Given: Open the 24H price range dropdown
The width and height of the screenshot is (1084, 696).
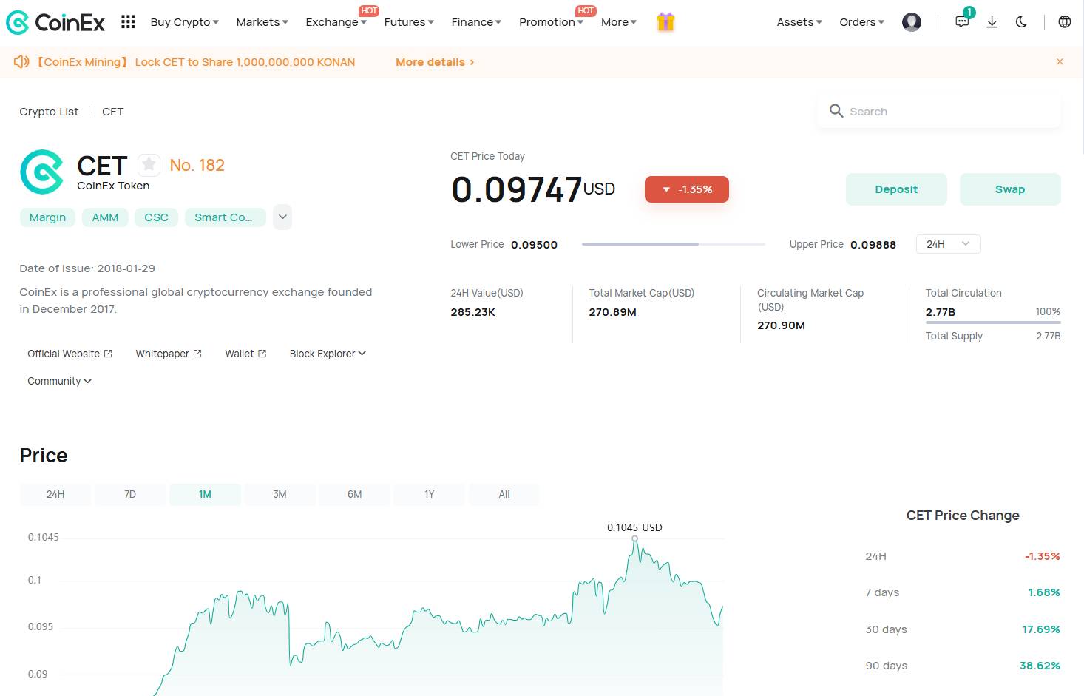Looking at the screenshot, I should coord(949,244).
